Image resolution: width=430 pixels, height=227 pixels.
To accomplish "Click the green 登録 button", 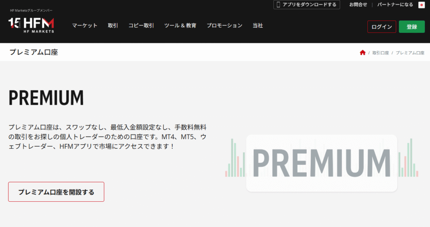I will tap(412, 27).
